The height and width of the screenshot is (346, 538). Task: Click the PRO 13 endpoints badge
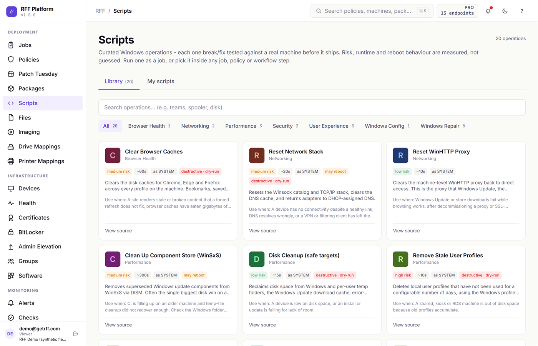coord(457,11)
